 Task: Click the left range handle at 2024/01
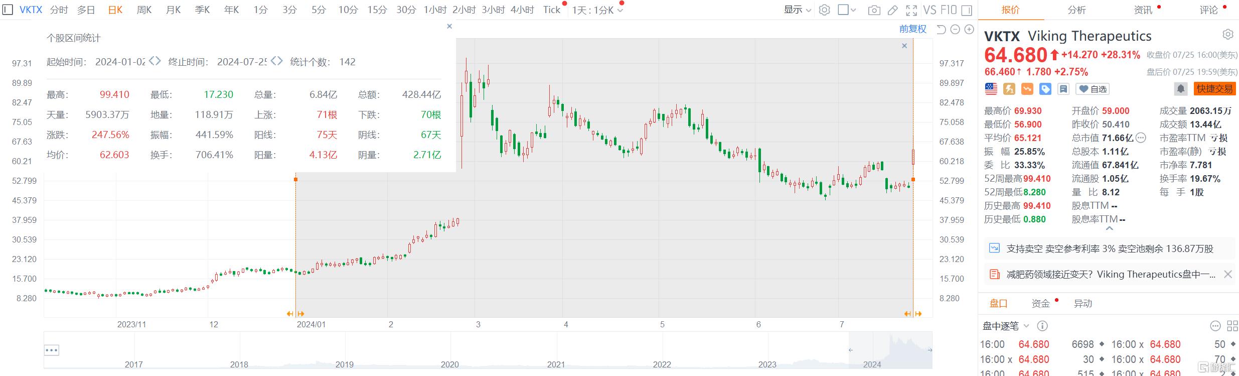pyautogui.click(x=295, y=314)
